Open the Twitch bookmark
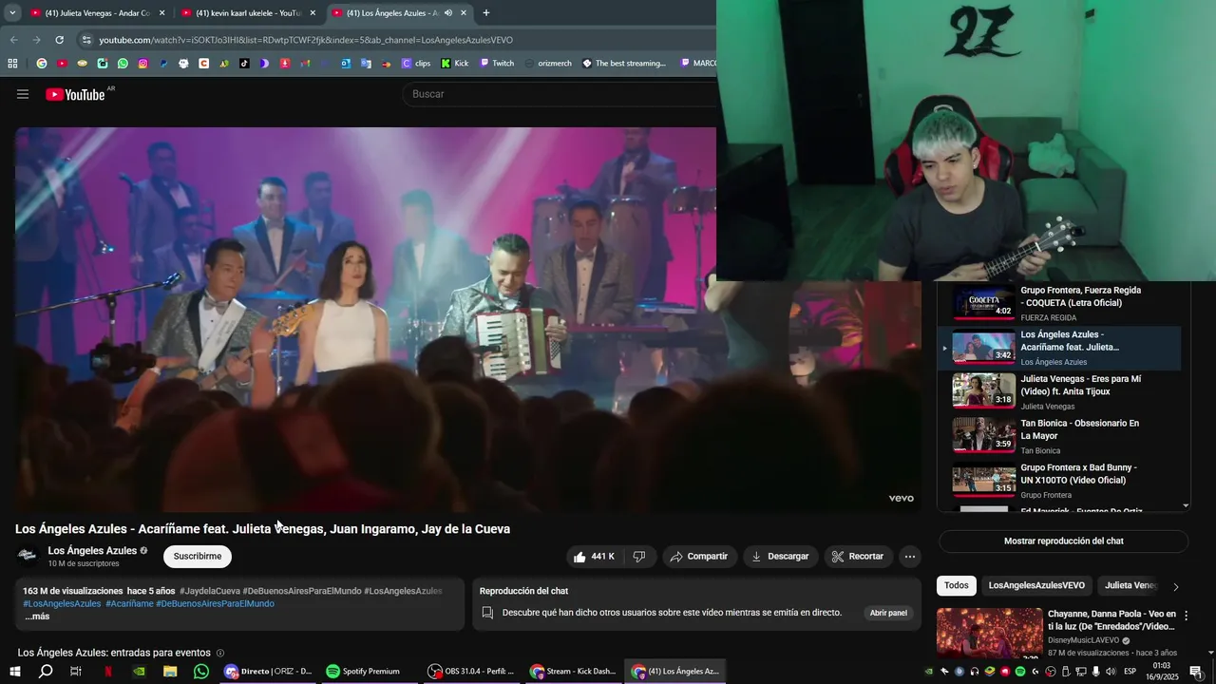This screenshot has width=1216, height=684. click(497, 64)
